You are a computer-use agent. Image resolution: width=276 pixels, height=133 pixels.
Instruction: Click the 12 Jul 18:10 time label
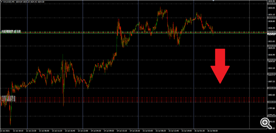(x=18, y=131)
